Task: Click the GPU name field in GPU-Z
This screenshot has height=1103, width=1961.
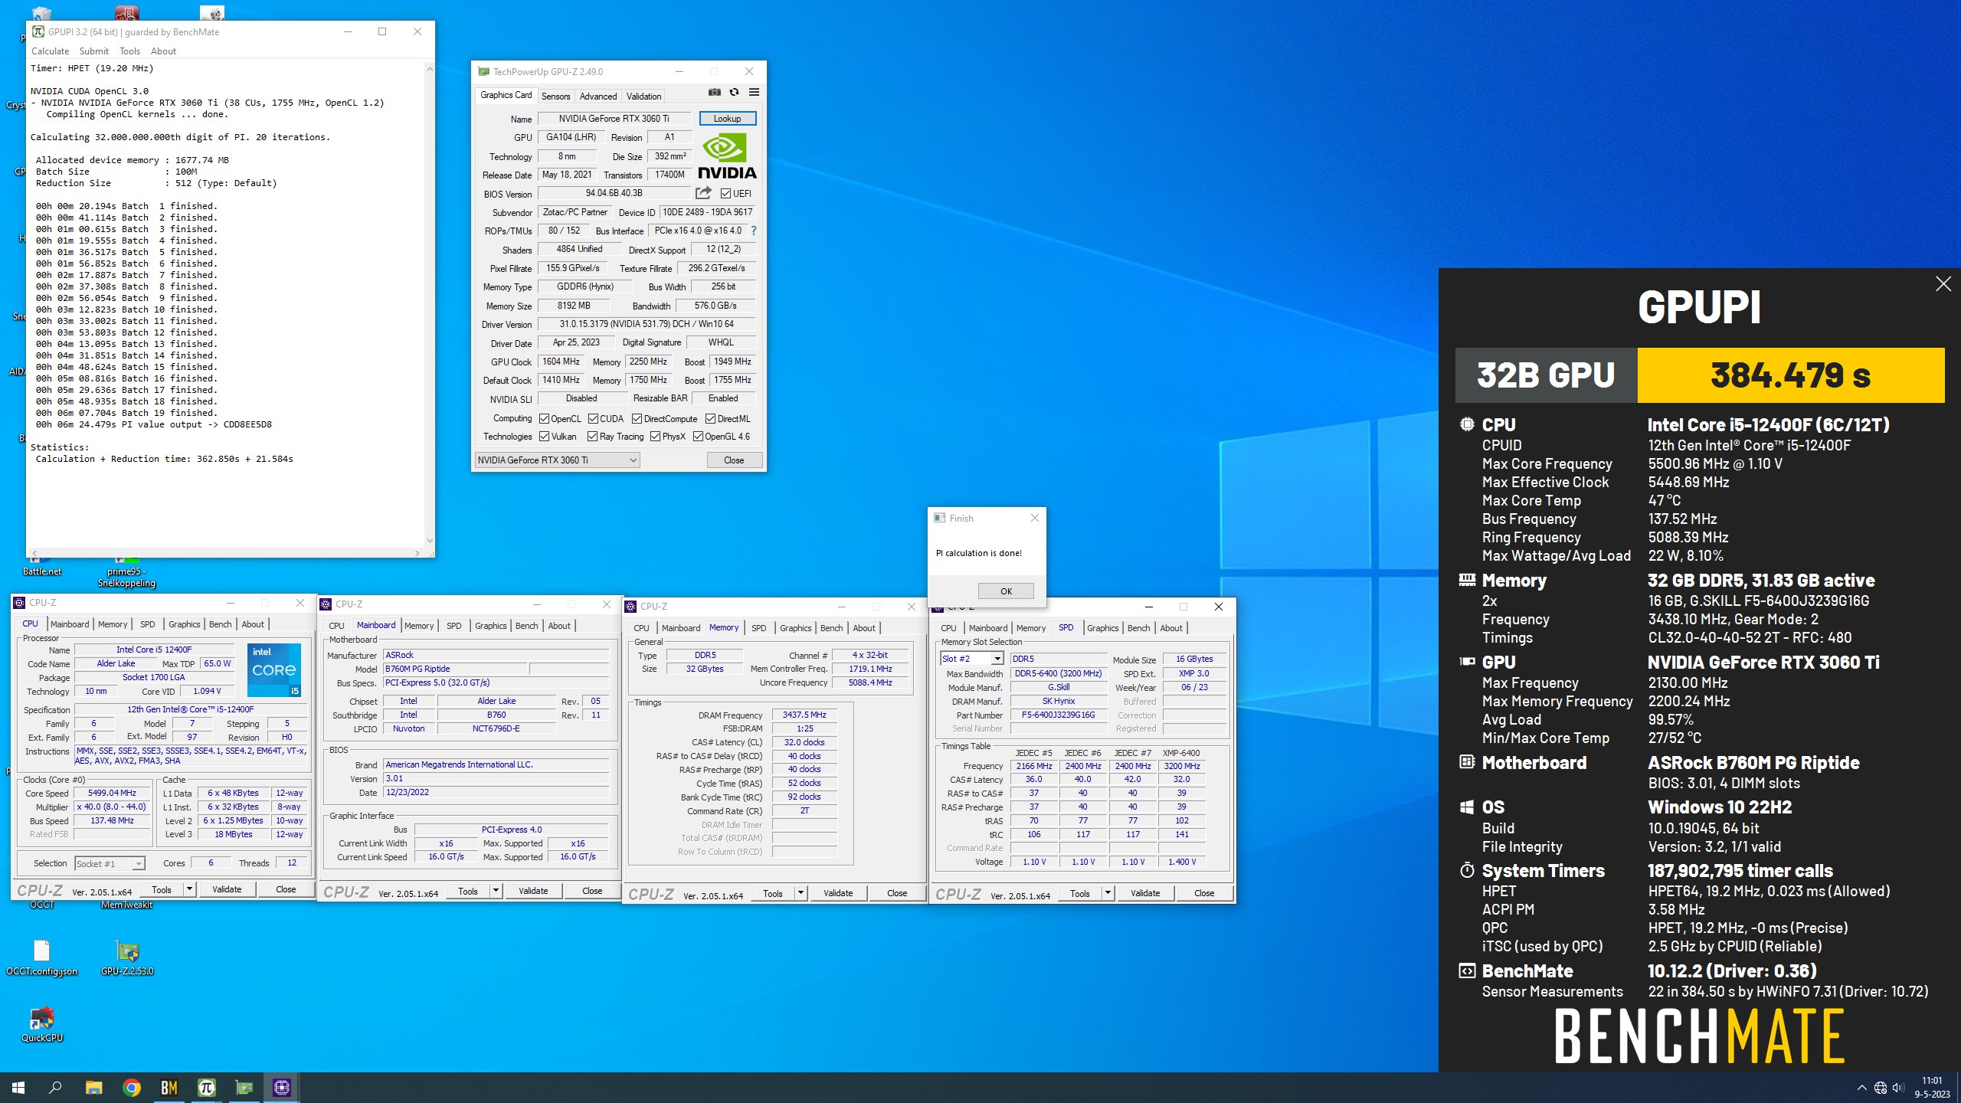Action: click(614, 119)
